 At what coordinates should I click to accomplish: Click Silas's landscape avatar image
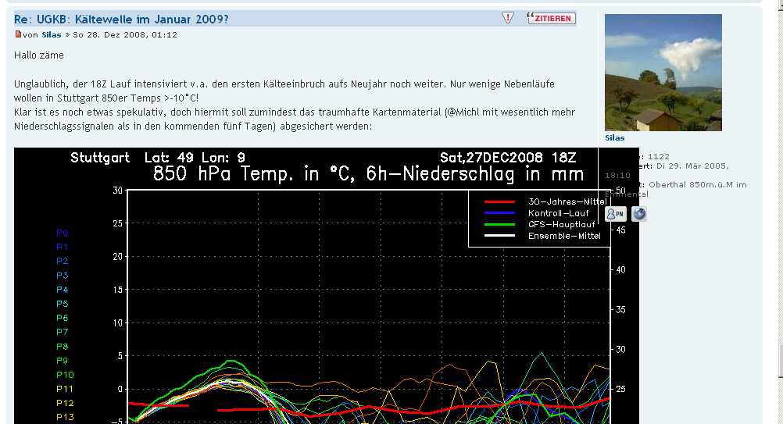[663, 73]
